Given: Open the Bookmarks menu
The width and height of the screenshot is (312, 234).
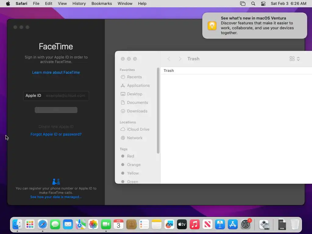Looking at the screenshot, I should pyautogui.click(x=102, y=4).
